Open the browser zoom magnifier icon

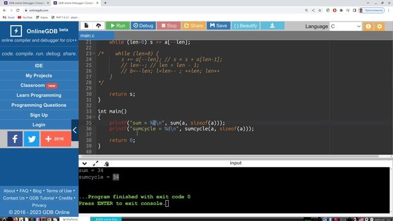coord(306,10)
